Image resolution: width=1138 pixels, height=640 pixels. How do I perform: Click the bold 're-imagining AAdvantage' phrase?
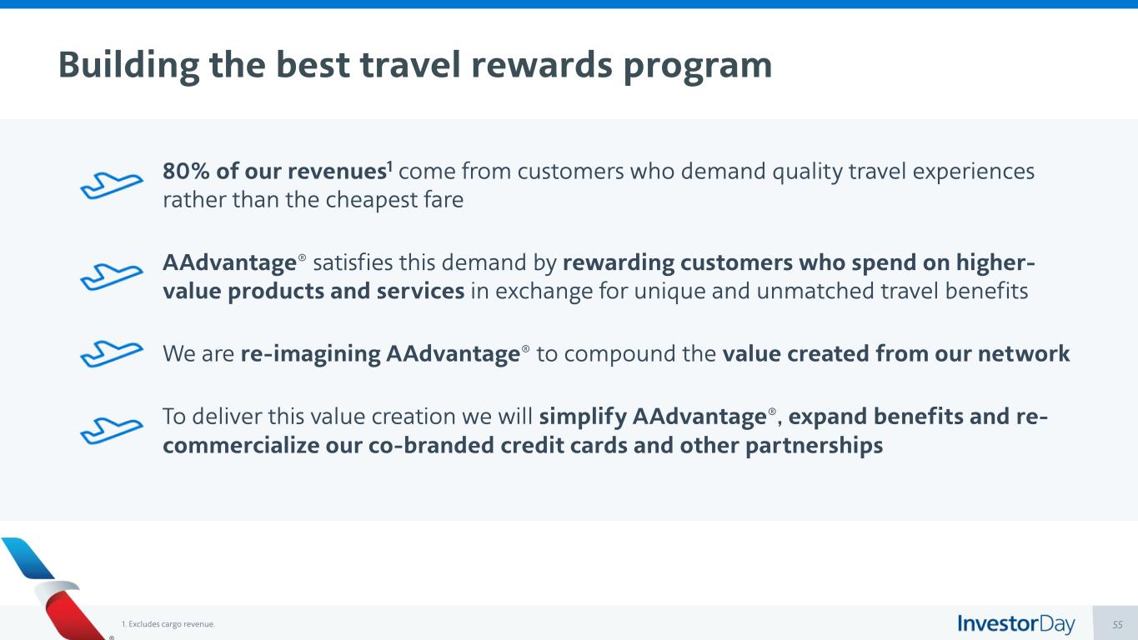click(379, 353)
